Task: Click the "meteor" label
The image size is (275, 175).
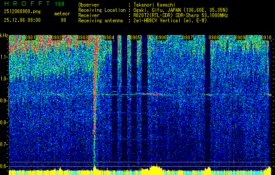Action: pos(62,14)
